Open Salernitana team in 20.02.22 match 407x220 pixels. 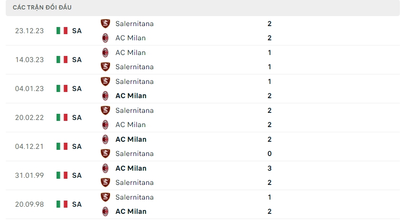pyautogui.click(x=134, y=110)
